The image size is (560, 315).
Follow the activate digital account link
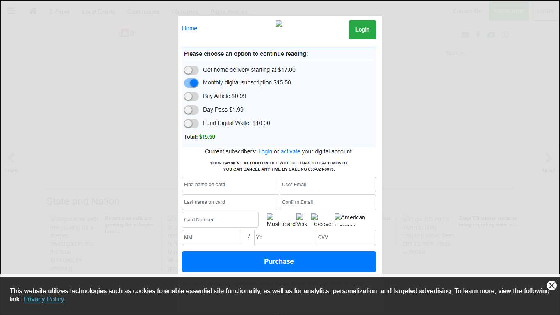click(x=290, y=151)
